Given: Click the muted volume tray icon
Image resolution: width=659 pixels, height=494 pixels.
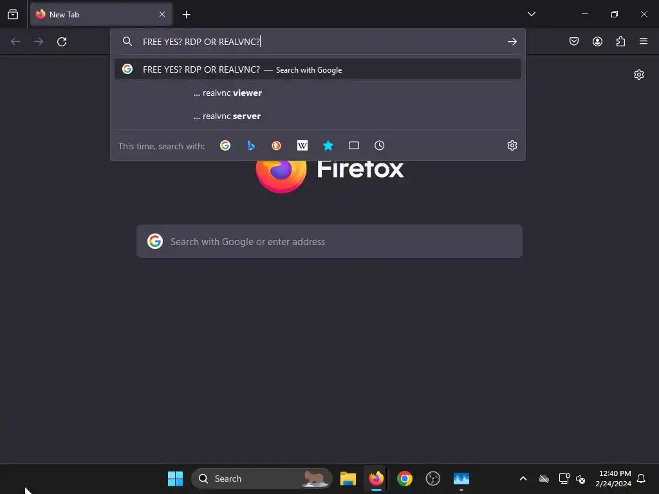Looking at the screenshot, I should [581, 479].
